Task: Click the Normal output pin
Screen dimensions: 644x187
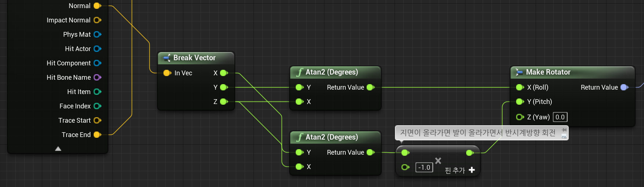Action: pyautogui.click(x=97, y=6)
